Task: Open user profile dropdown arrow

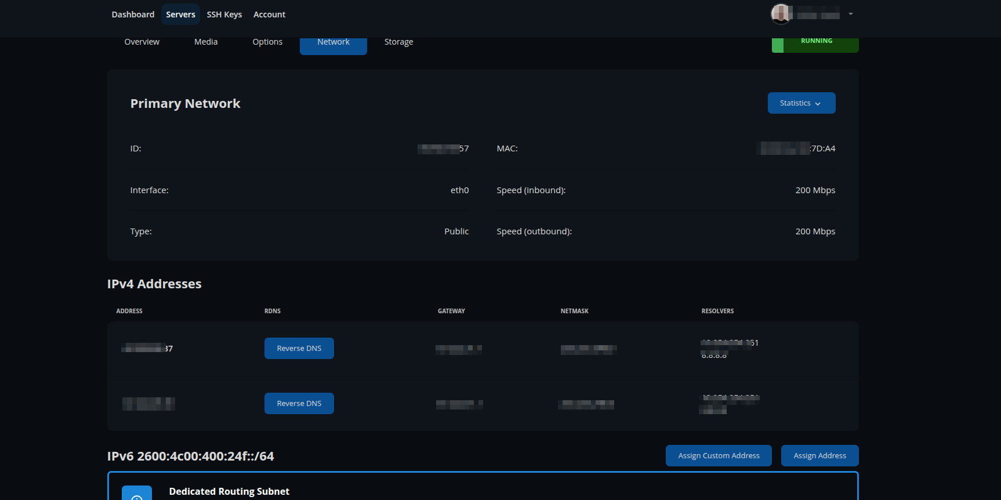Action: click(x=850, y=14)
